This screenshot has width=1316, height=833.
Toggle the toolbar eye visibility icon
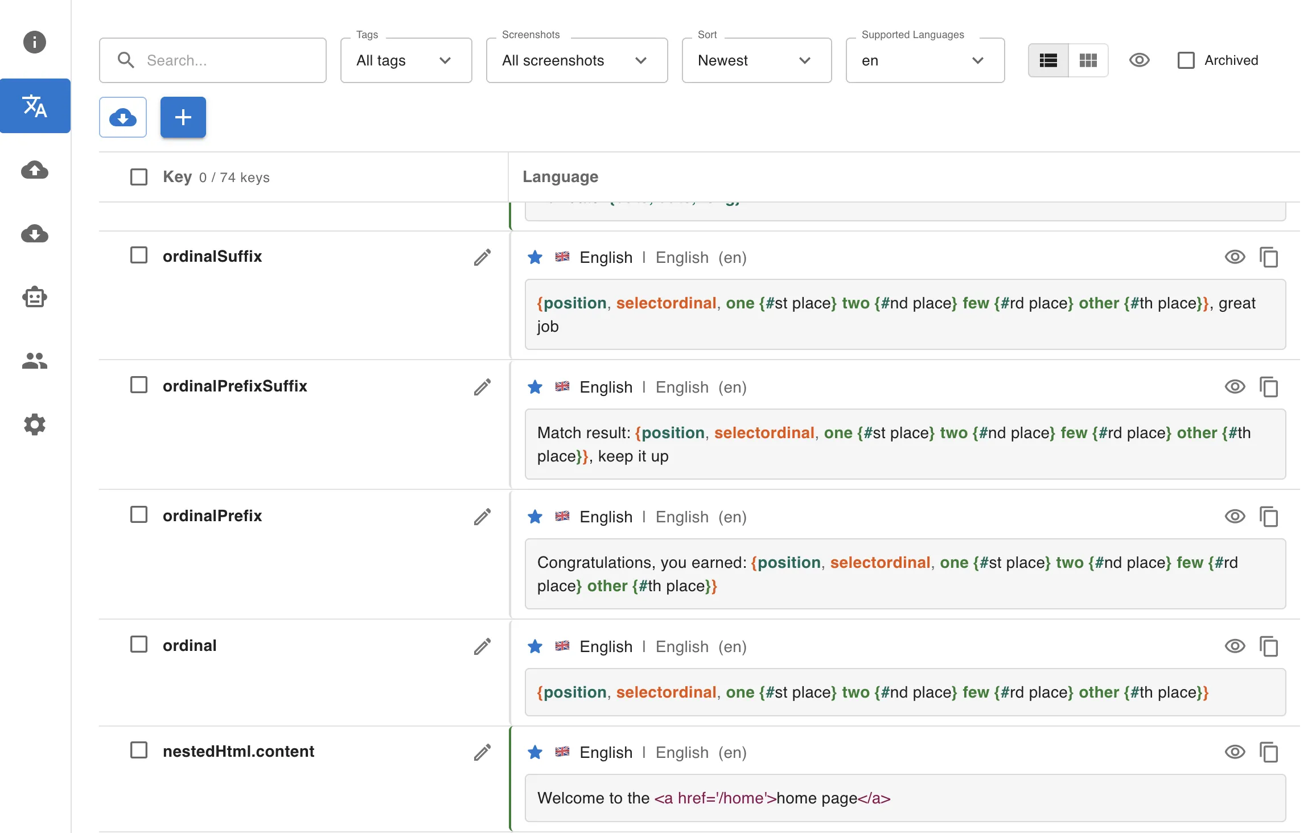1140,60
